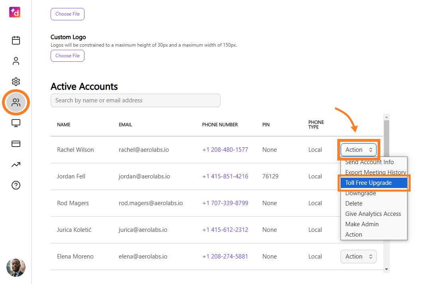Click the table scrollbar down arrow
Image resolution: width=427 pixels, height=284 pixels.
[x=386, y=269]
